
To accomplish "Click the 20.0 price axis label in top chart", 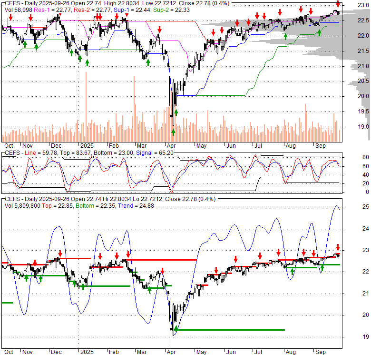I will (363, 96).
